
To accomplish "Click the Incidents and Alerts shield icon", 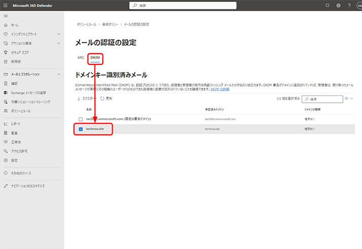I will pyautogui.click(x=6, y=34).
